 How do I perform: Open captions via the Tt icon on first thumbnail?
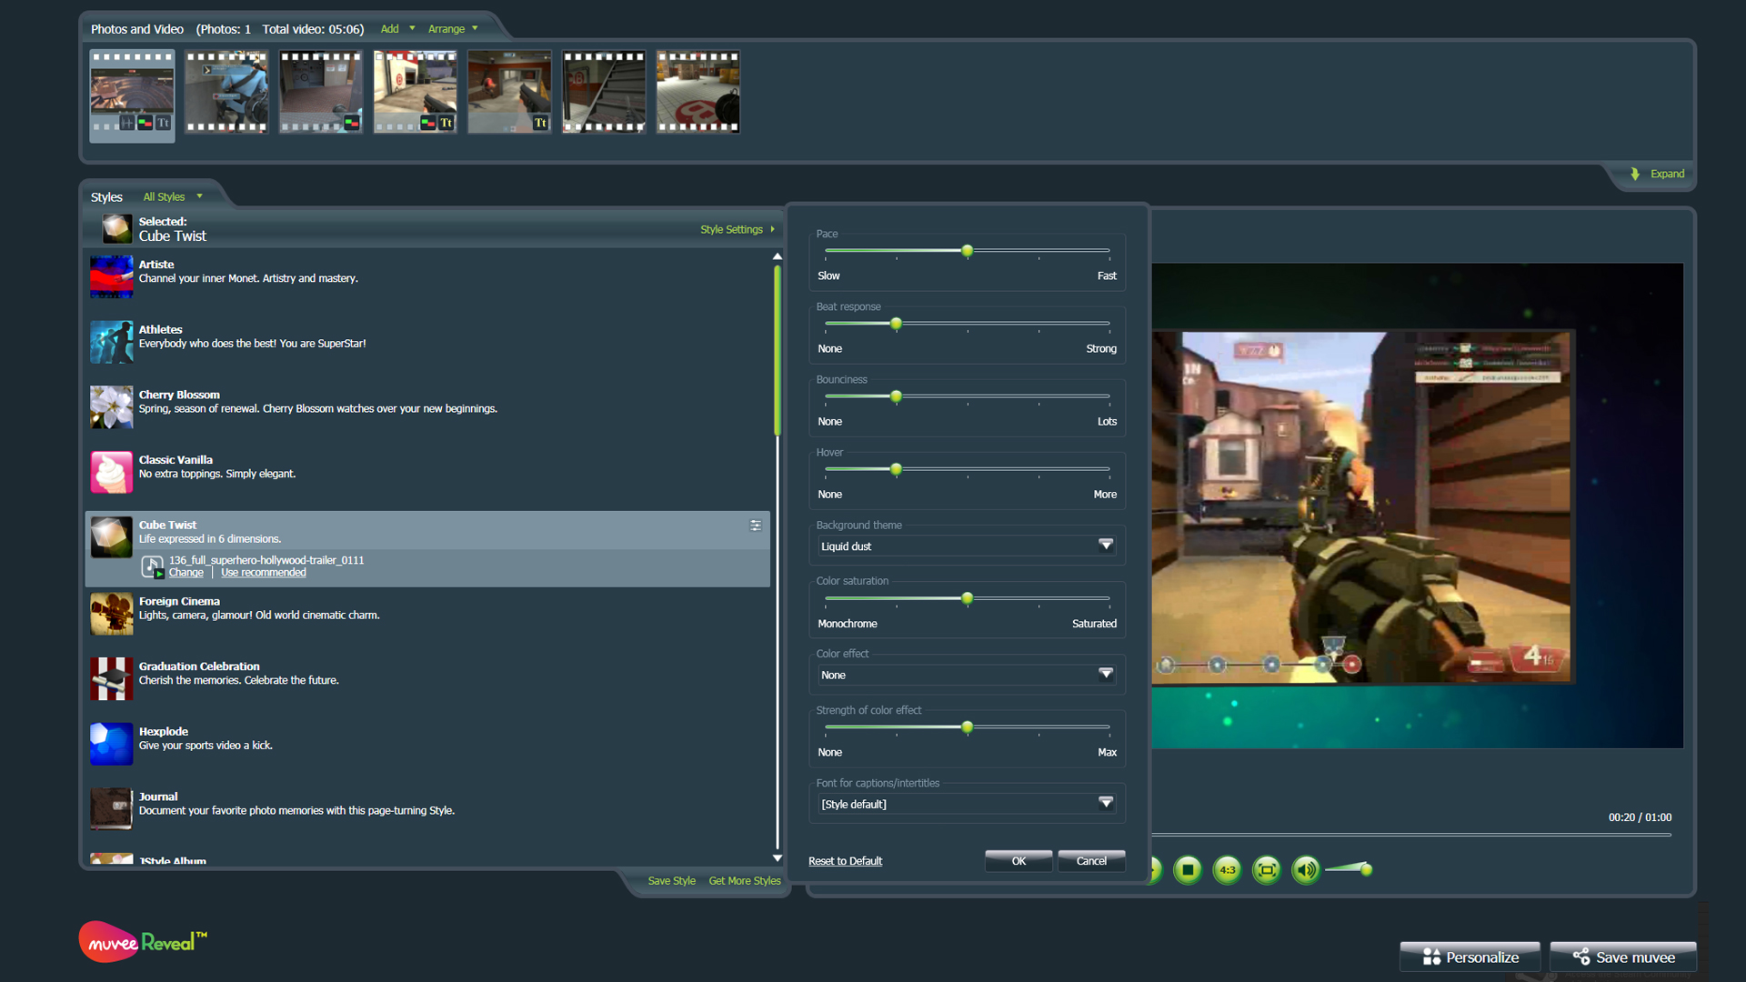click(x=162, y=122)
